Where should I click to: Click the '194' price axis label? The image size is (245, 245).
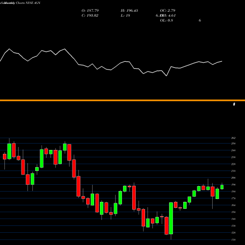click(x=233, y=185)
